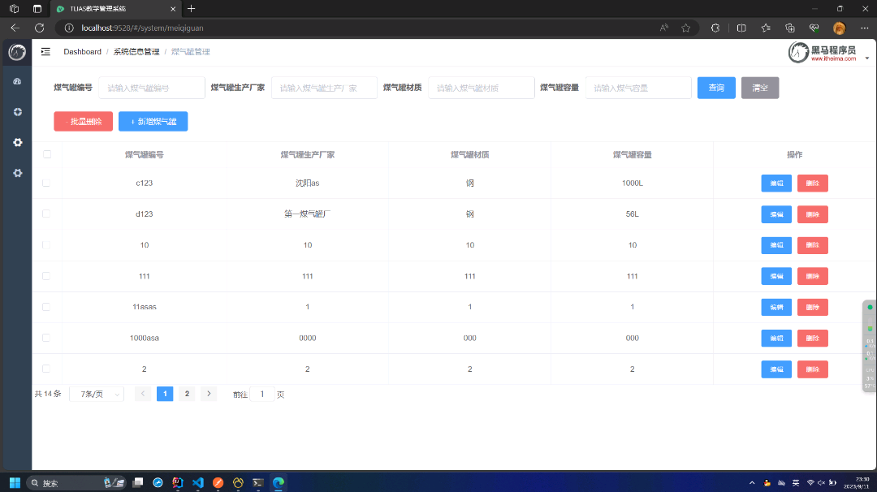Check the checkbox for row c123

coord(46,183)
